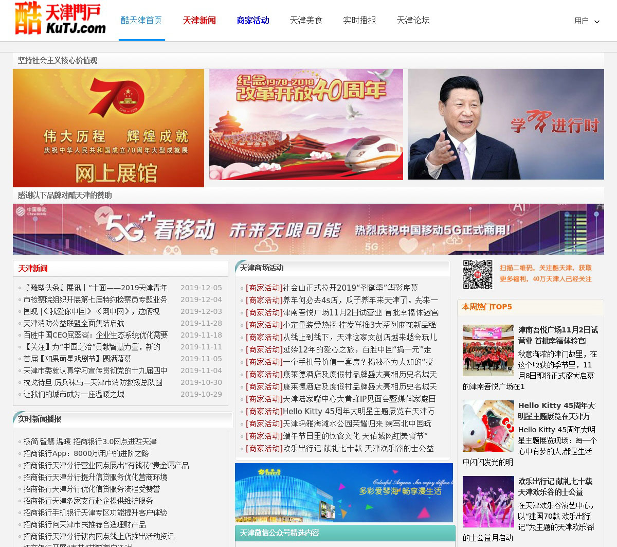617x547 pixels.
Task: Open news 百胜中国CEO屈翠容
Action: click(x=96, y=335)
